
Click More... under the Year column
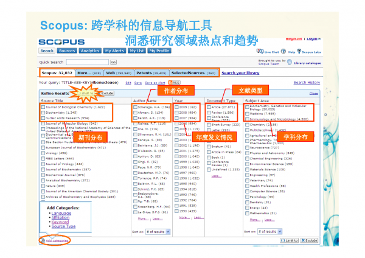(184, 217)
